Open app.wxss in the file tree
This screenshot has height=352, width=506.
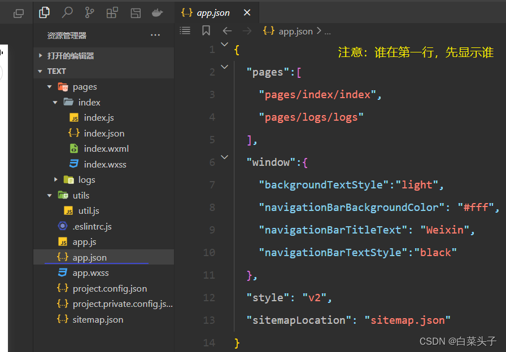coord(91,273)
